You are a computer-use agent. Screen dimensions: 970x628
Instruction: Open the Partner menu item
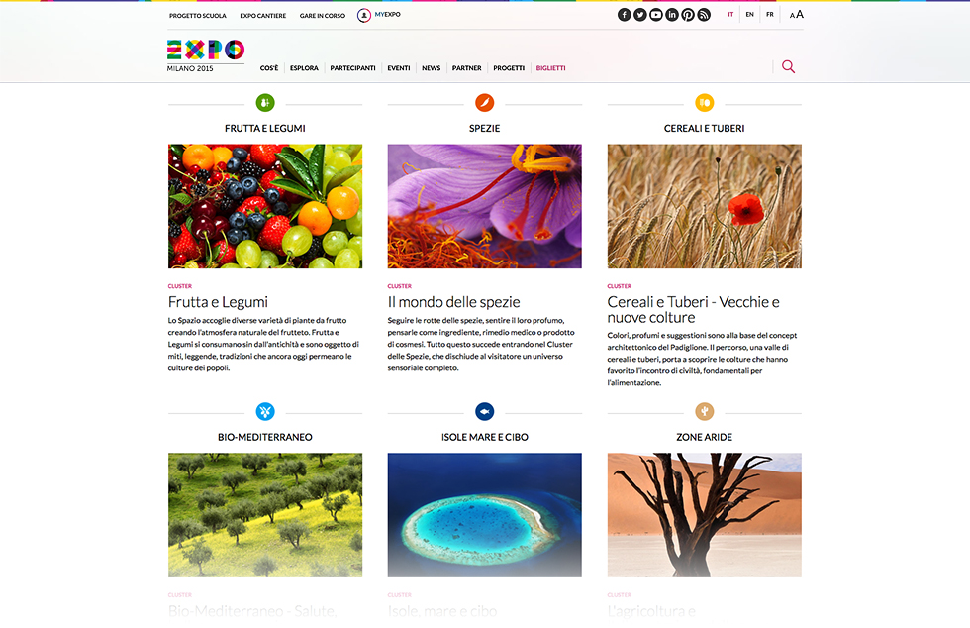pos(466,68)
